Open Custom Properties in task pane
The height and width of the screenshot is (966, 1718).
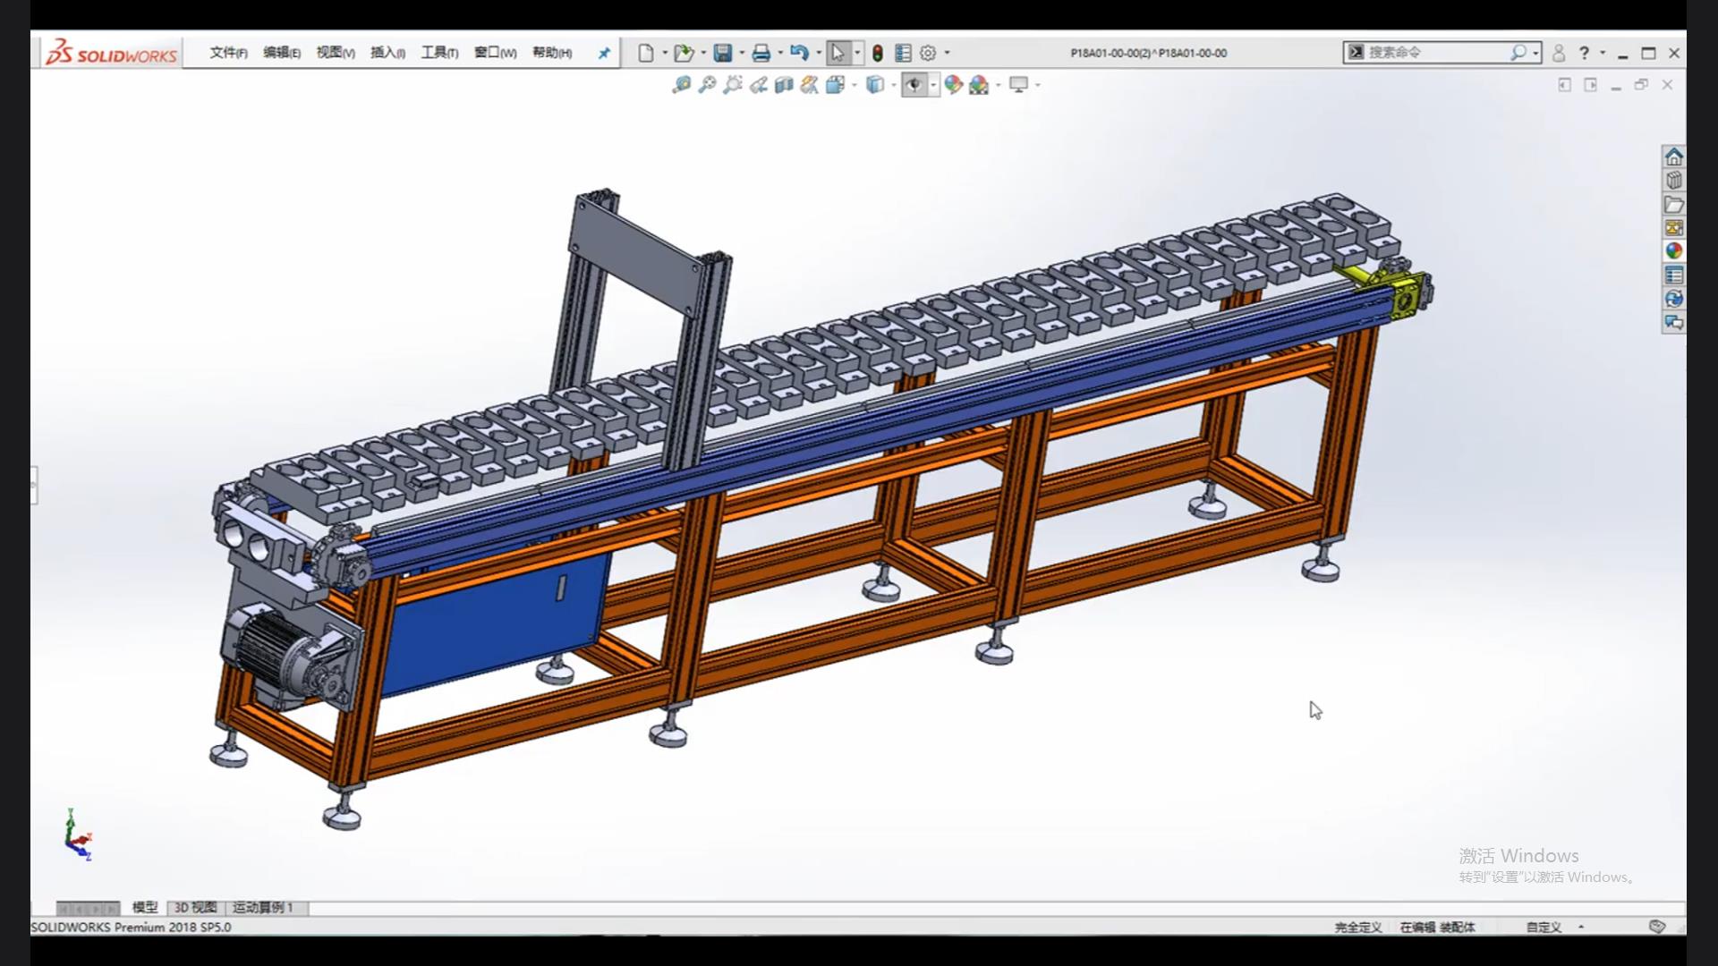tap(1674, 275)
